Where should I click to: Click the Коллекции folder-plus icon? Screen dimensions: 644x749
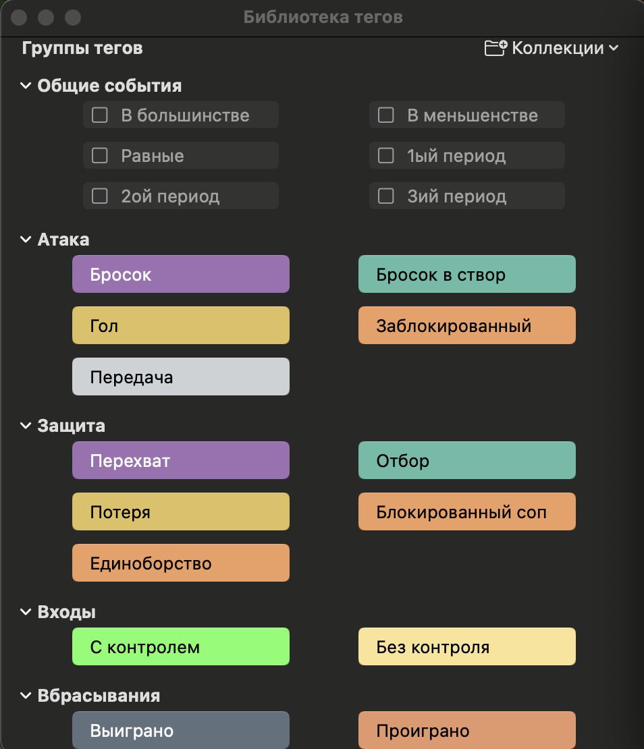(495, 48)
